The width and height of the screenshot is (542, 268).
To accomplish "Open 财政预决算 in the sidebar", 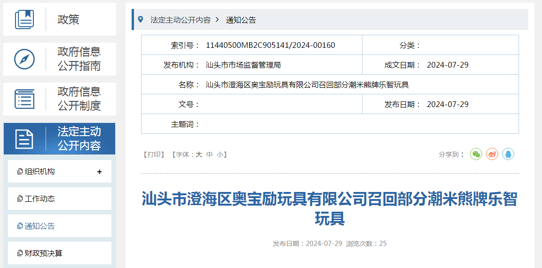I will coord(43,253).
